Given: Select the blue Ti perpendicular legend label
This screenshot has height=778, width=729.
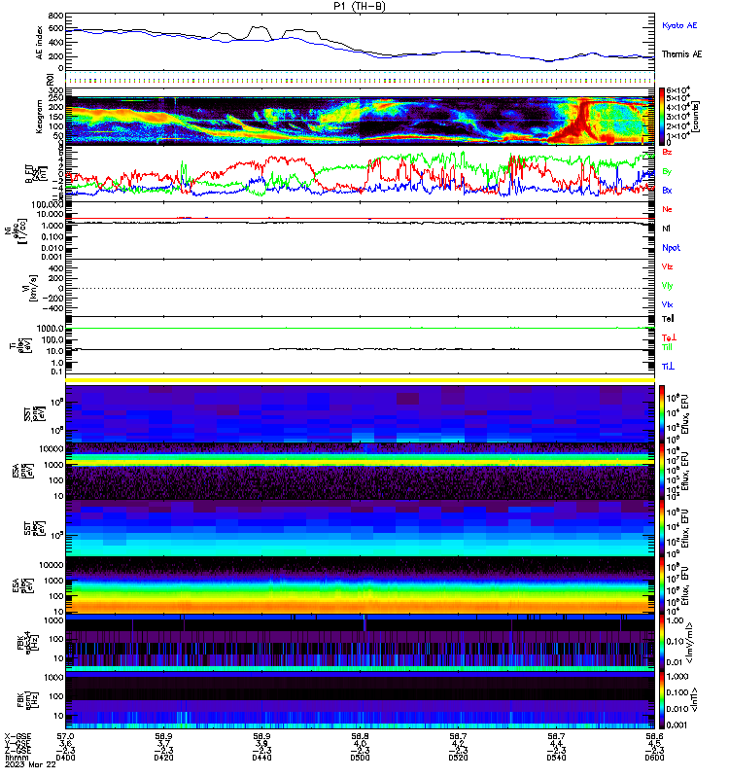Looking at the screenshot, I should pos(668,367).
